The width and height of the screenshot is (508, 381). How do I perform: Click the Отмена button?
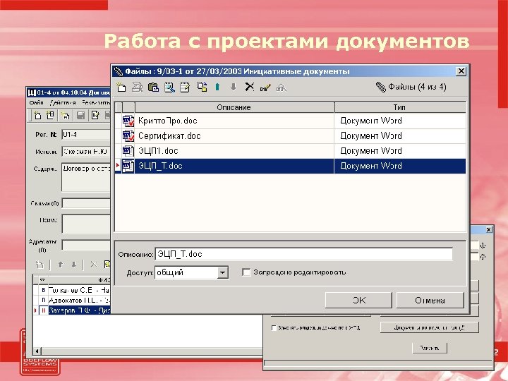(x=430, y=301)
